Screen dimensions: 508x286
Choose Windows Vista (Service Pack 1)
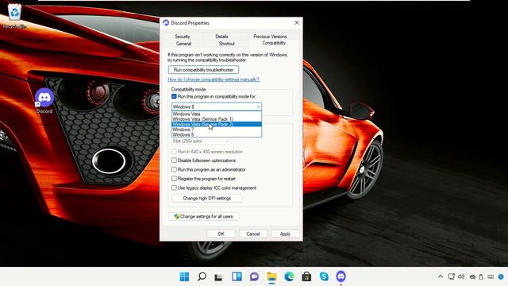pos(217,119)
